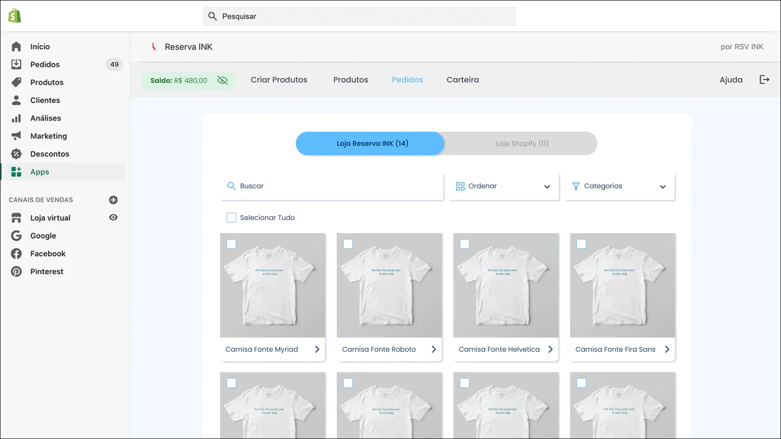Tick checkbox on second-row first shirt card

pos(231,383)
